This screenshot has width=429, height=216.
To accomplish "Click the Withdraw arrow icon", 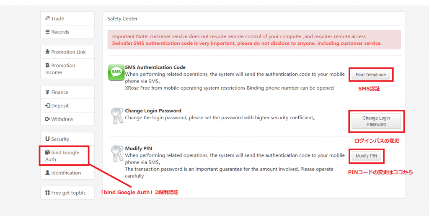I will (x=47, y=119).
